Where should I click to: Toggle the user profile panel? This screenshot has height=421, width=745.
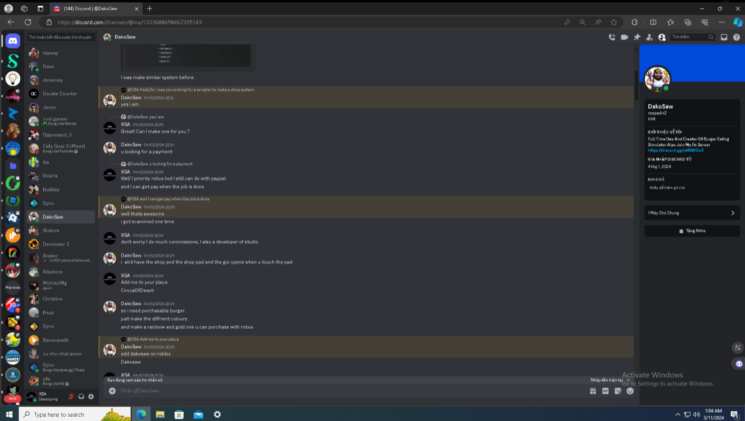point(662,37)
